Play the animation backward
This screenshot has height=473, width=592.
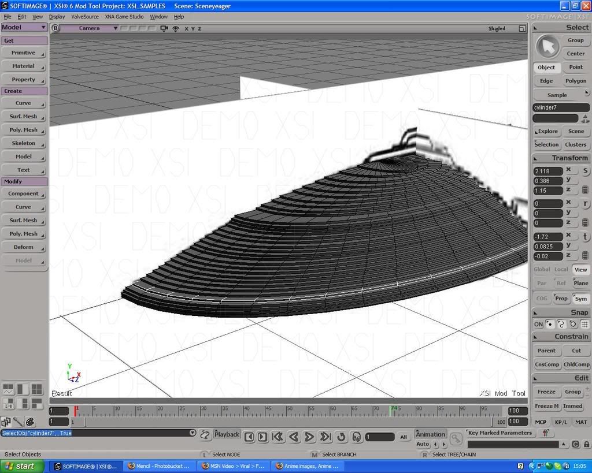click(x=294, y=437)
